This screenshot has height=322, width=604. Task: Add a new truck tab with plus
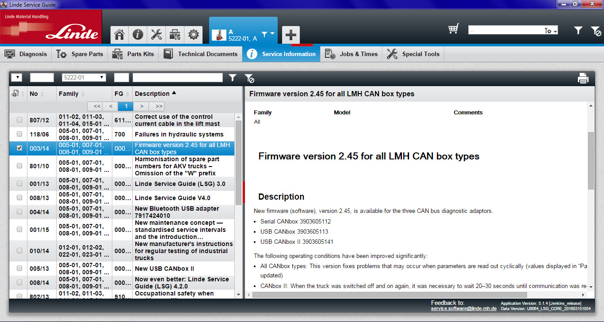[291, 35]
